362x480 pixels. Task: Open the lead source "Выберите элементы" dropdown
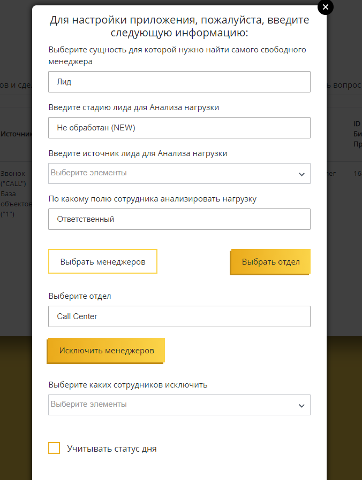(x=171, y=173)
